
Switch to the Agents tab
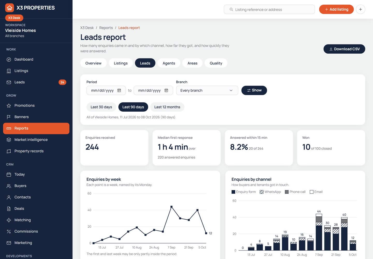click(x=169, y=63)
